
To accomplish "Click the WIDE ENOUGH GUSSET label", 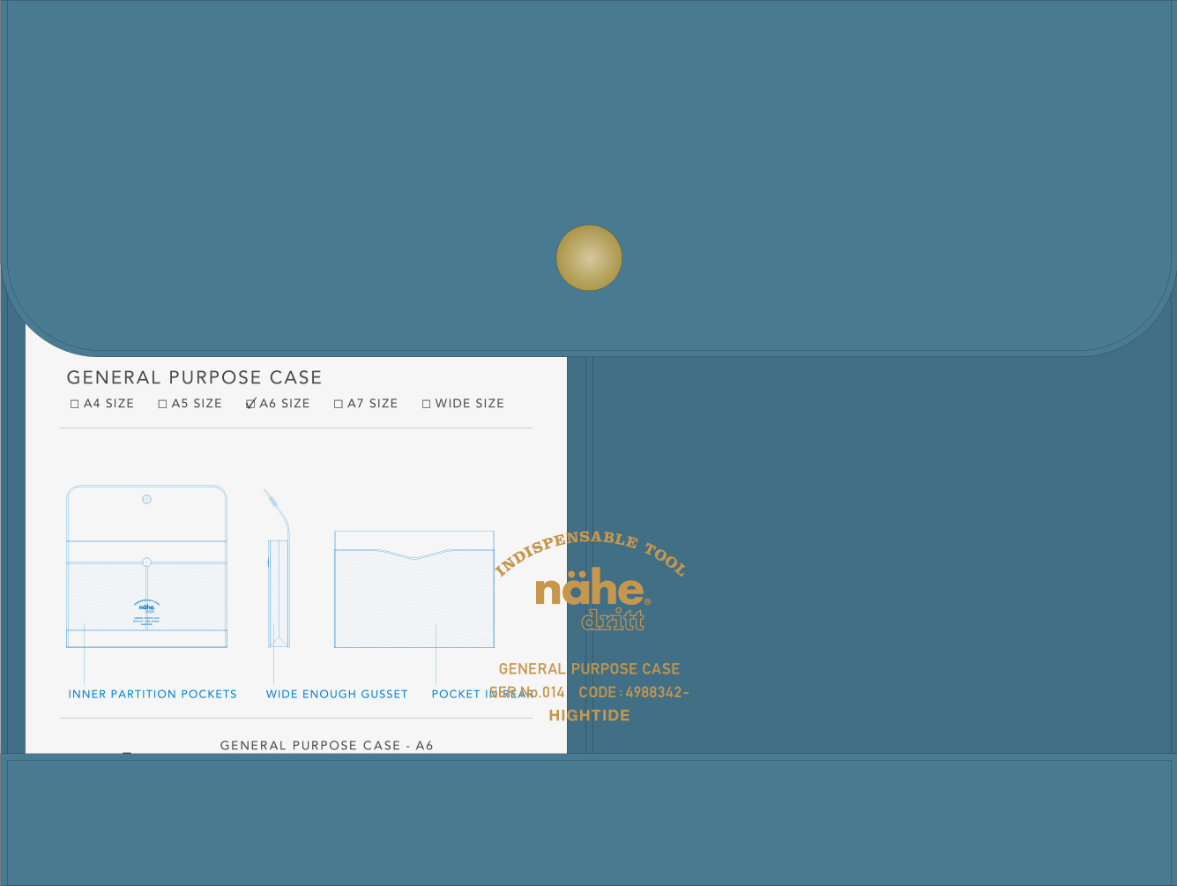I will coord(337,694).
